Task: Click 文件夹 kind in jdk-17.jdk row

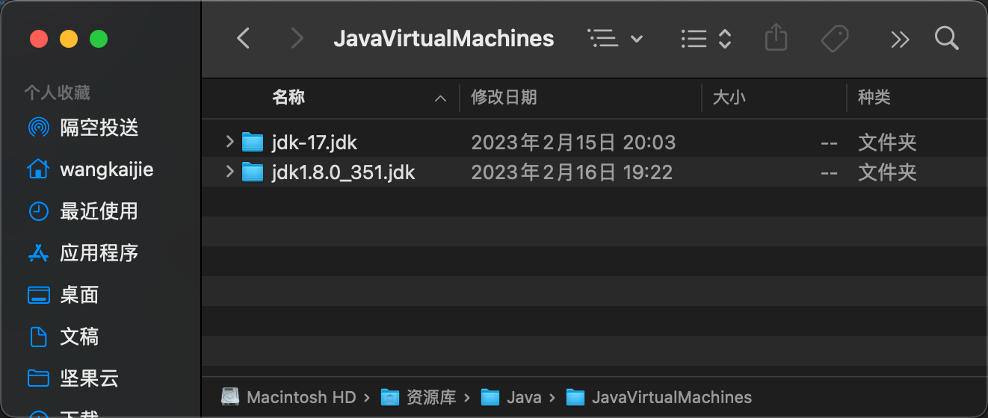Action: [887, 142]
